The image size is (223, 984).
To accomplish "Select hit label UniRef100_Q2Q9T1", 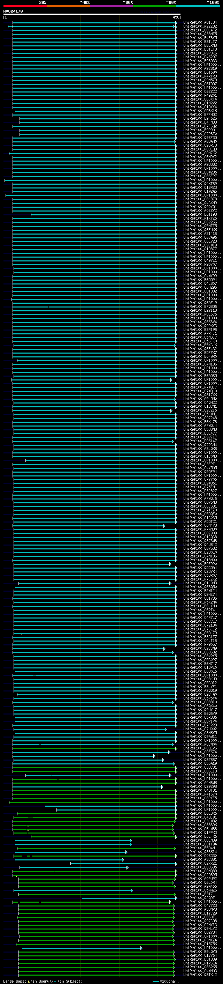I will click(200, 898).
